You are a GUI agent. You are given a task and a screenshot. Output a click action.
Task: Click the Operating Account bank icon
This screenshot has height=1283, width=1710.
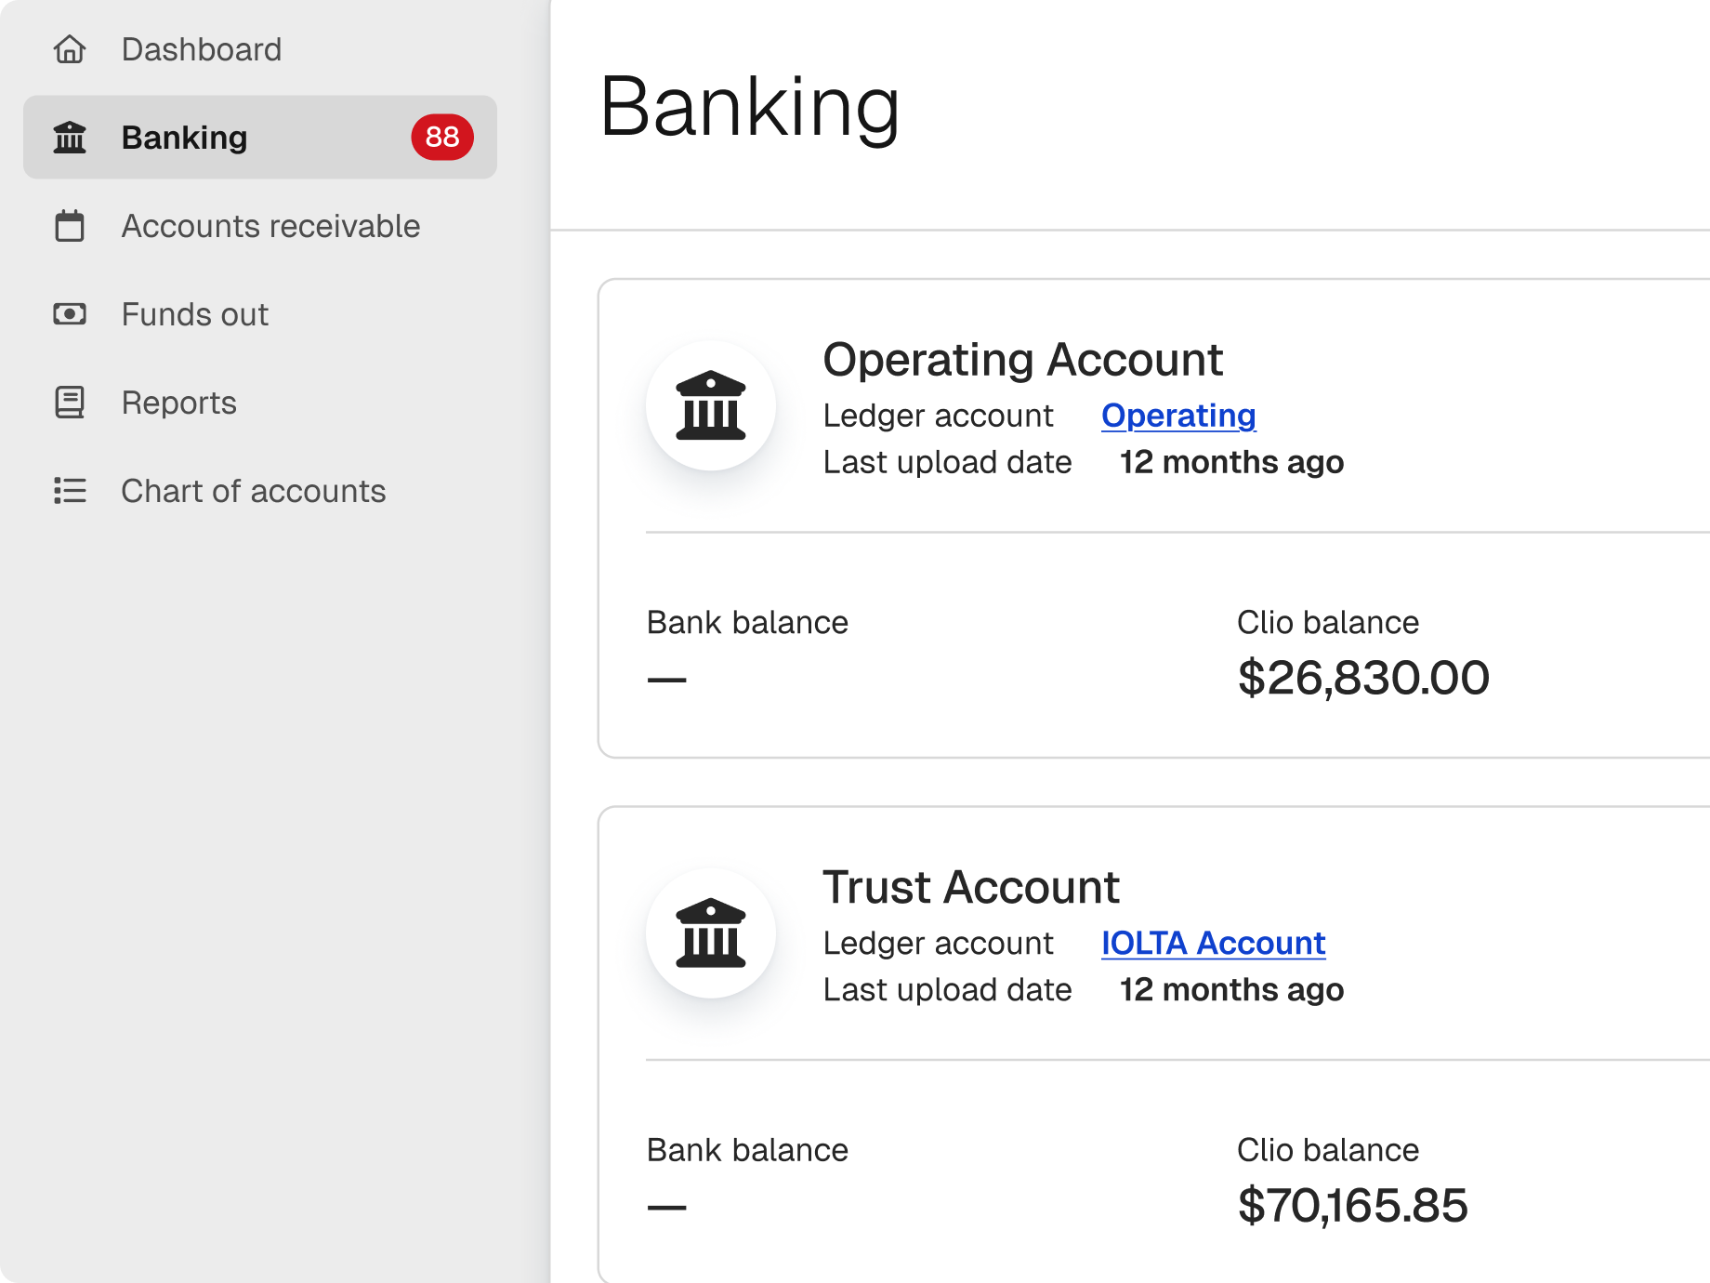point(711,405)
